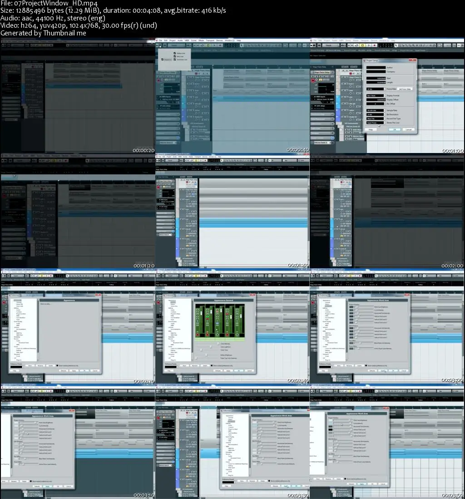Click yellow Stop transport button in 00:00:40 frame
465x499 pixels.
click(x=208, y=45)
